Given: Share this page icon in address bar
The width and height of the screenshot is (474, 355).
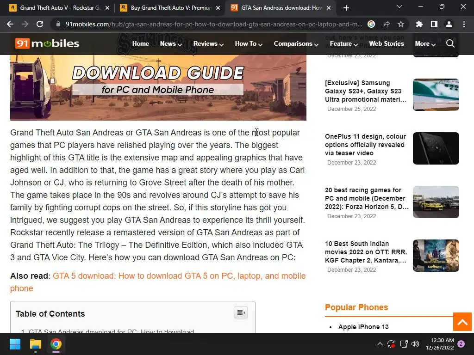Looking at the screenshot, I should click(386, 24).
